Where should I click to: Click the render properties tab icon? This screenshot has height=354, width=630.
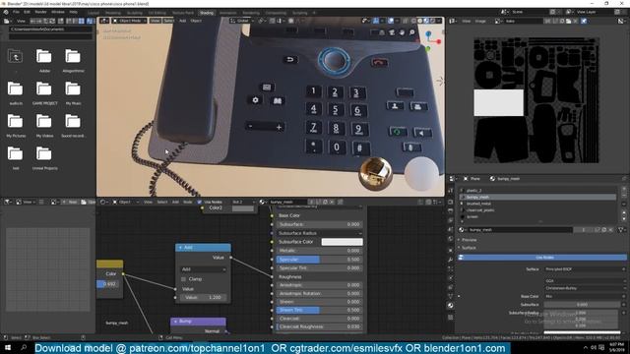[x=451, y=202]
